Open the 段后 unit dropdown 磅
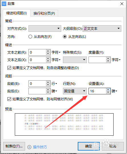This screenshot has width=127, height=154. click(x=54, y=91)
